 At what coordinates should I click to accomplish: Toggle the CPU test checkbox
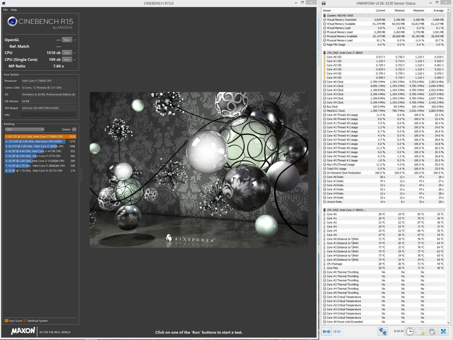coord(75,53)
